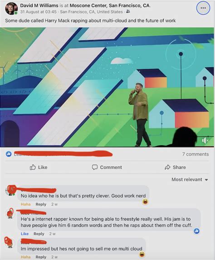This screenshot has width=215, height=260.
Task: Click the 31 August at 03:45 timestamp
Action: coord(38,12)
